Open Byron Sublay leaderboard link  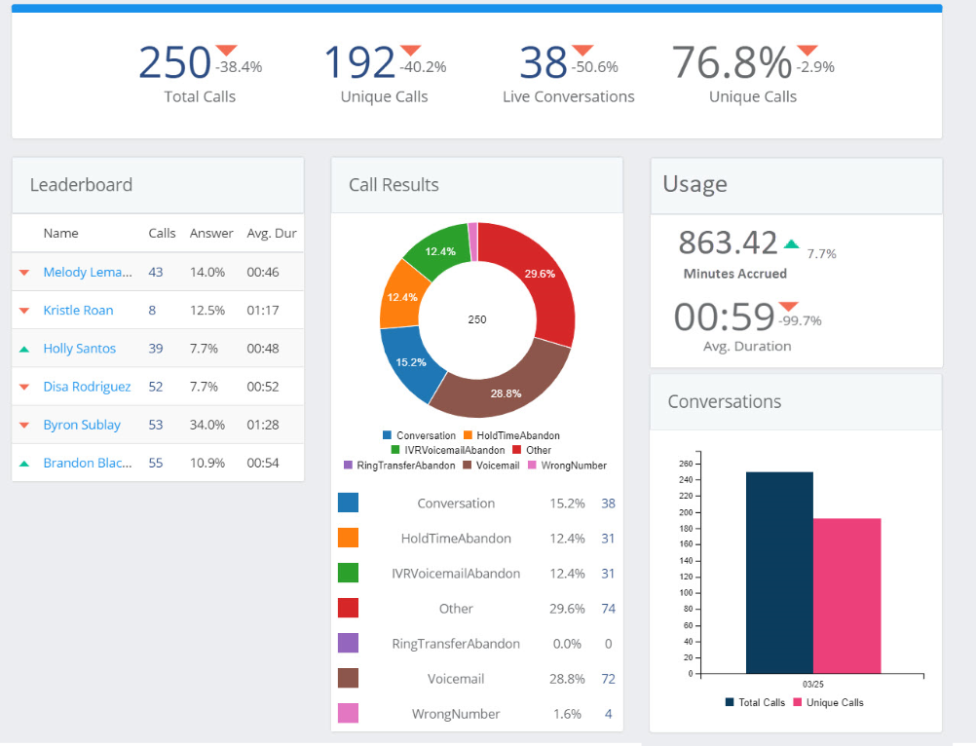point(82,425)
